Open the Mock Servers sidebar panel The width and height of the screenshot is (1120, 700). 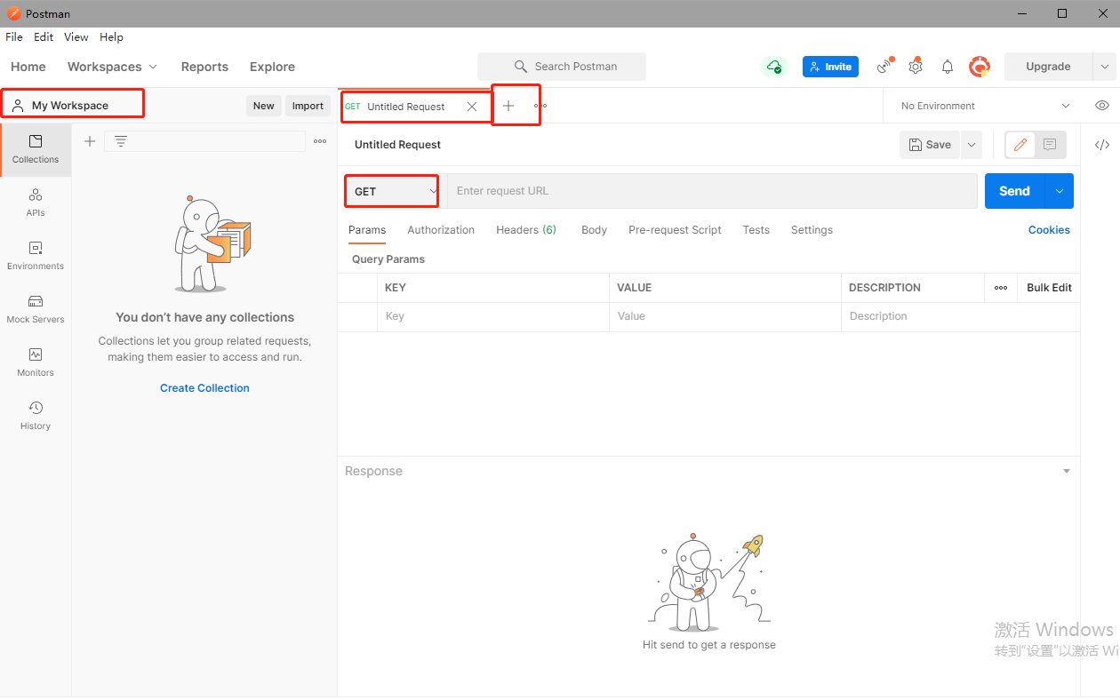coord(36,309)
